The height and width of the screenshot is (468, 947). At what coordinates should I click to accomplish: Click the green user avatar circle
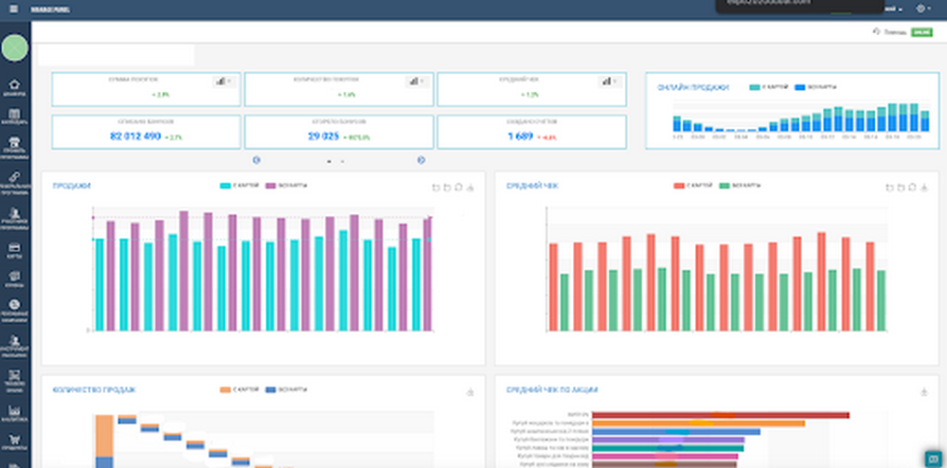point(15,47)
